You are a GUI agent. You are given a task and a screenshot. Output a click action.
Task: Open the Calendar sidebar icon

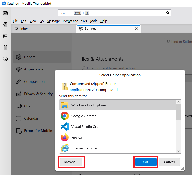5,36
